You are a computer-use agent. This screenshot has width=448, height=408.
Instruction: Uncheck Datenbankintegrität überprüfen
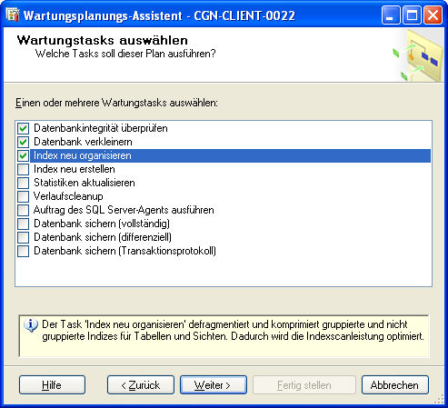23,128
